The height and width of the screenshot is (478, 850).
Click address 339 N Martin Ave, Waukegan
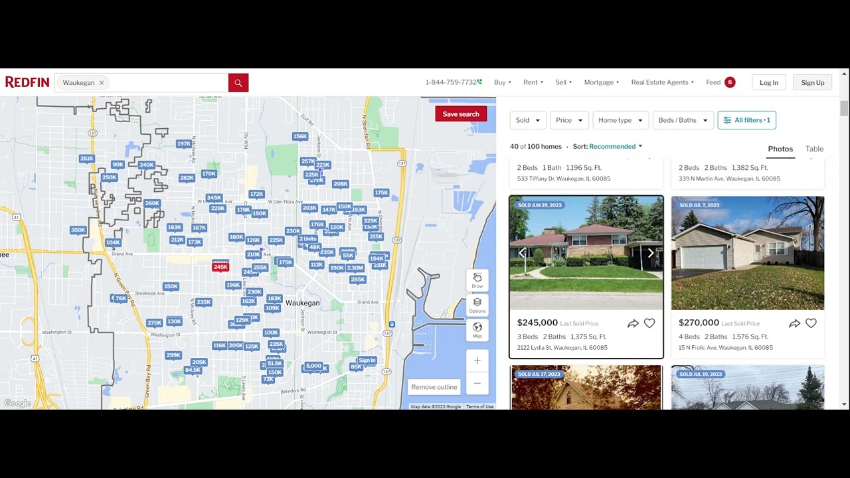tap(729, 179)
